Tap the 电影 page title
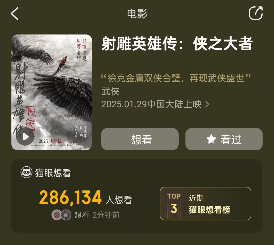This screenshot has width=274, height=245. coord(137,14)
